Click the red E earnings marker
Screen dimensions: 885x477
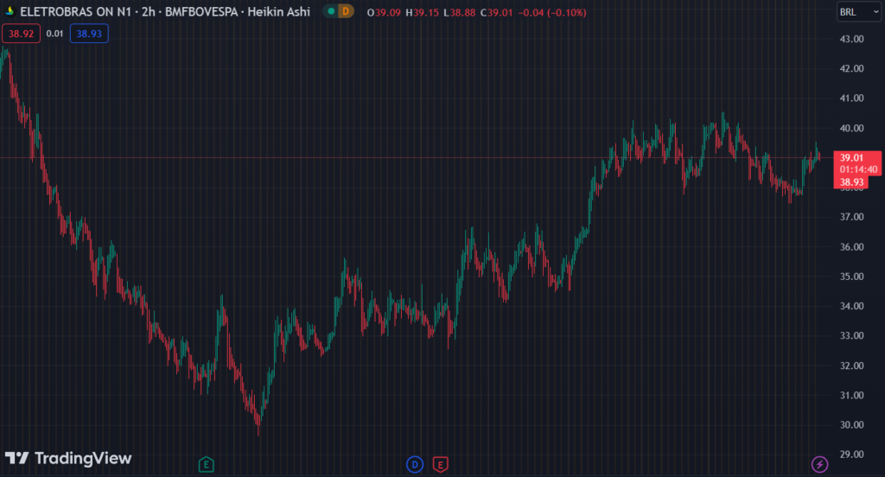(440, 465)
